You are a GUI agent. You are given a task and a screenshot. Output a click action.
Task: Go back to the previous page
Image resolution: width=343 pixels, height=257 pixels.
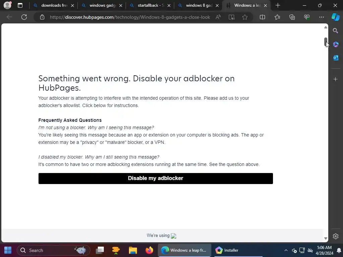pyautogui.click(x=9, y=17)
